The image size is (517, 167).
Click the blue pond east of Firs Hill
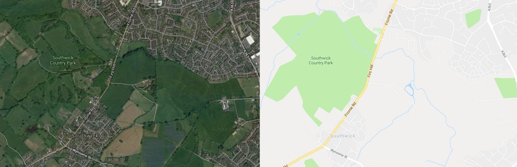(409, 89)
